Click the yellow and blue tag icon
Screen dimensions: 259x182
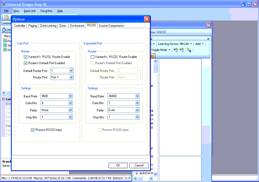(189, 50)
